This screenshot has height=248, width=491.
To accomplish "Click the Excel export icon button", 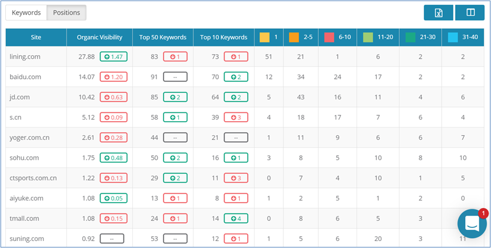I will coord(439,12).
